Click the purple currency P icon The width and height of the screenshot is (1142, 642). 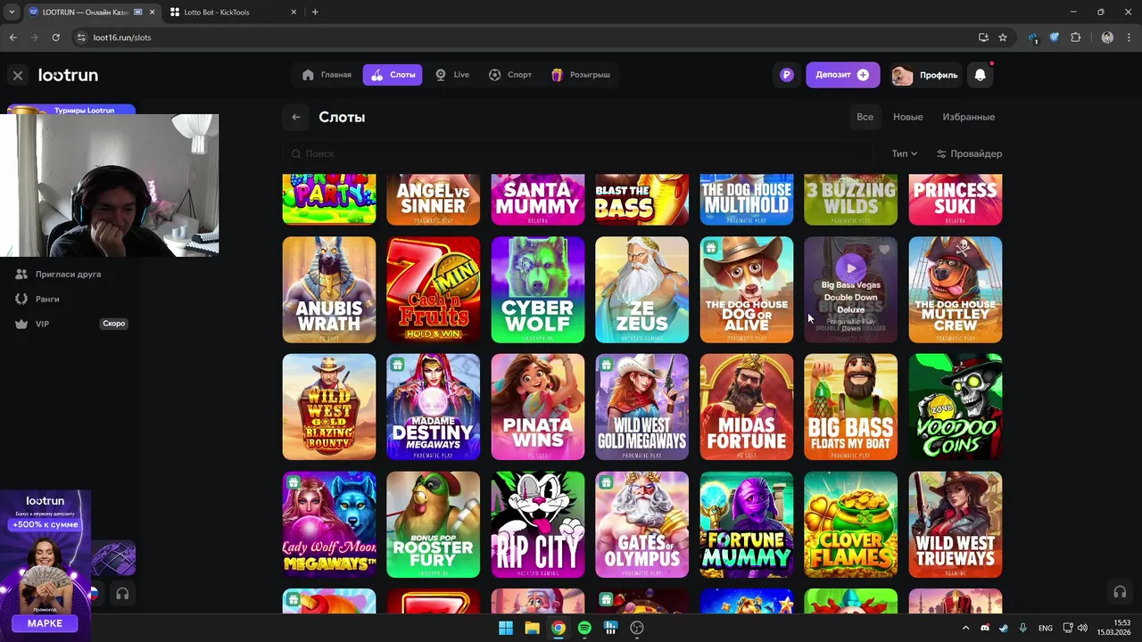pyautogui.click(x=786, y=75)
